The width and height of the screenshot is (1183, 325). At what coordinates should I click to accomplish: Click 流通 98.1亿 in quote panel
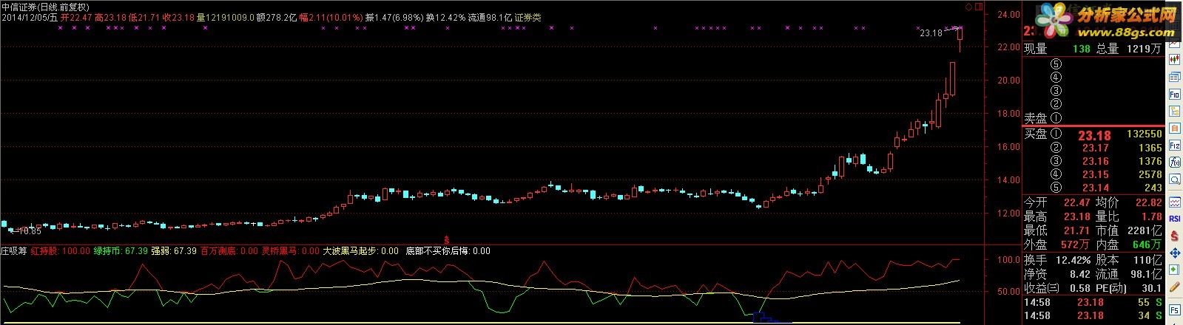(x=1145, y=274)
